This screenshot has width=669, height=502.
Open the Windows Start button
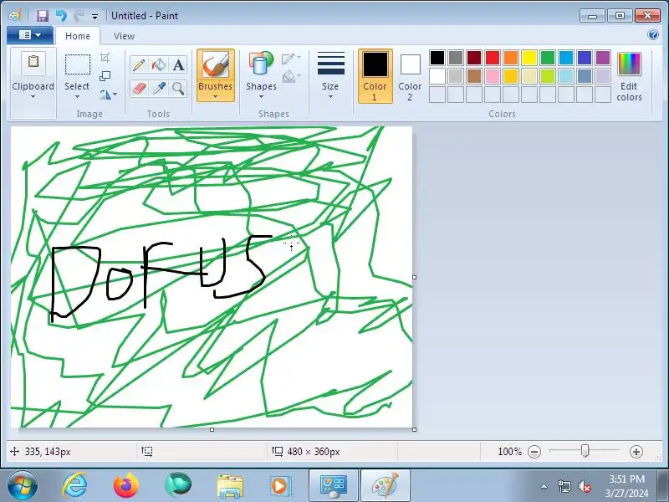(x=23, y=486)
